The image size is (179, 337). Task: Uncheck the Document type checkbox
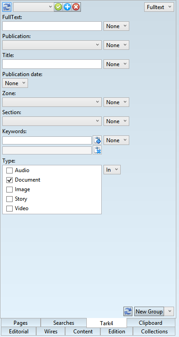tap(9, 180)
